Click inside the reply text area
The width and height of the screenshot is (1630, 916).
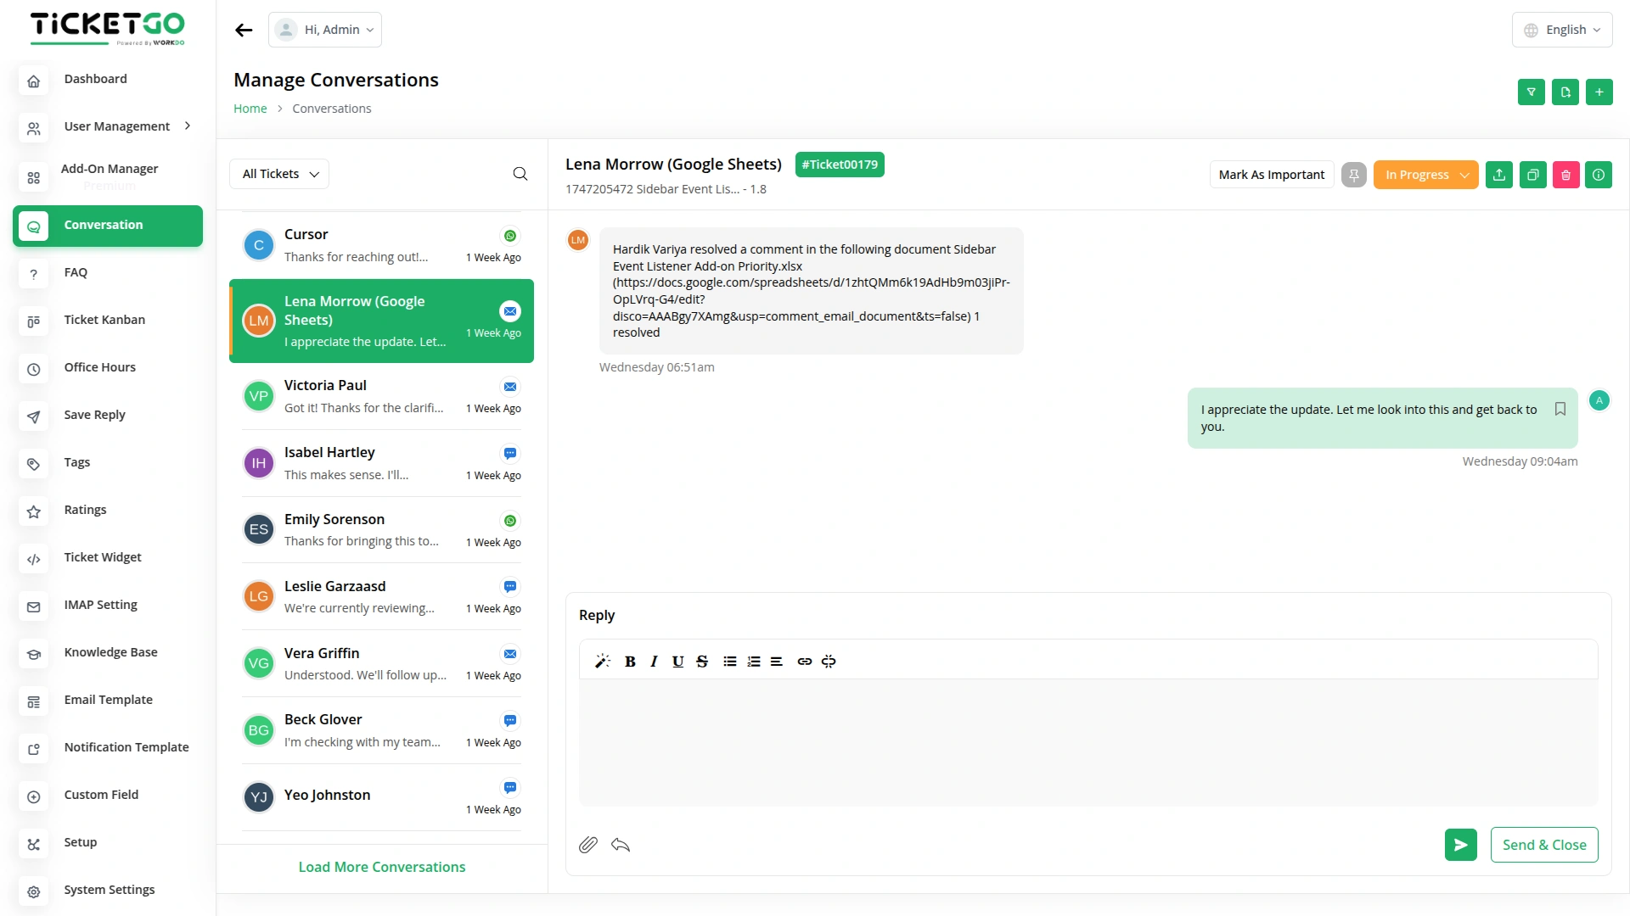(1088, 742)
